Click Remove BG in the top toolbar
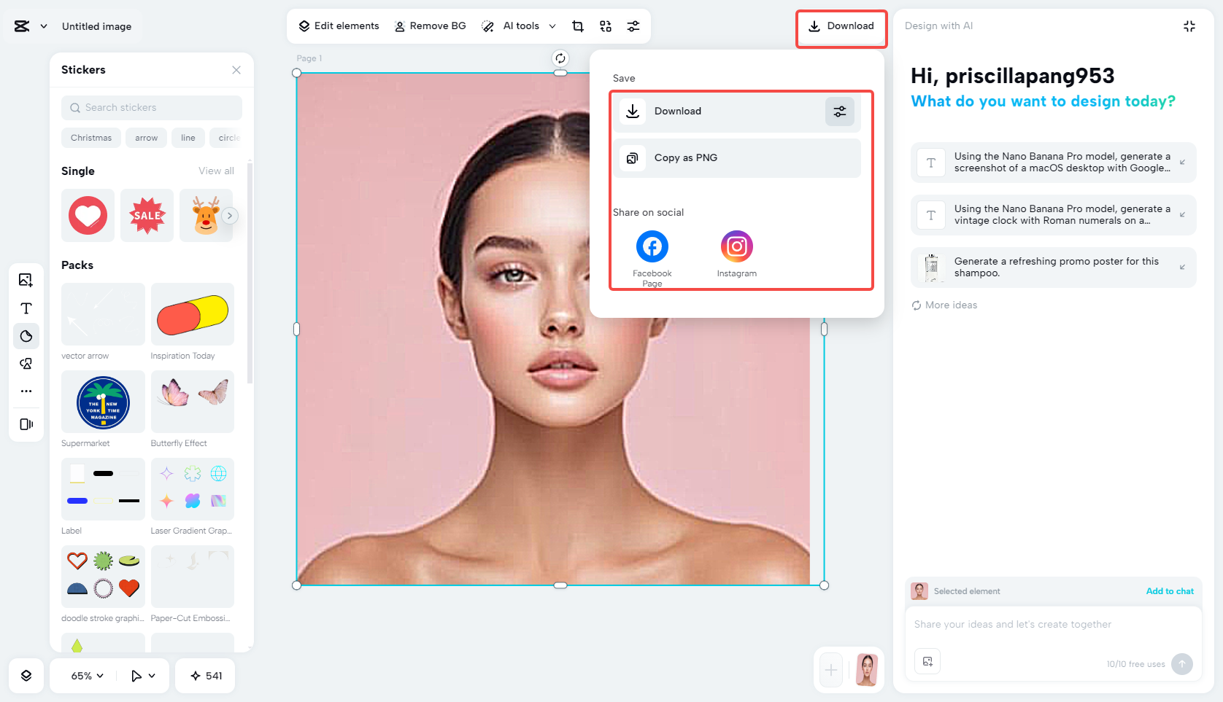 (430, 26)
